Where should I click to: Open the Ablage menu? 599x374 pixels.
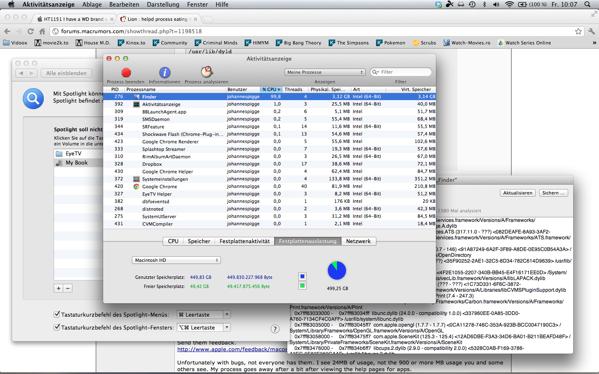(x=92, y=5)
